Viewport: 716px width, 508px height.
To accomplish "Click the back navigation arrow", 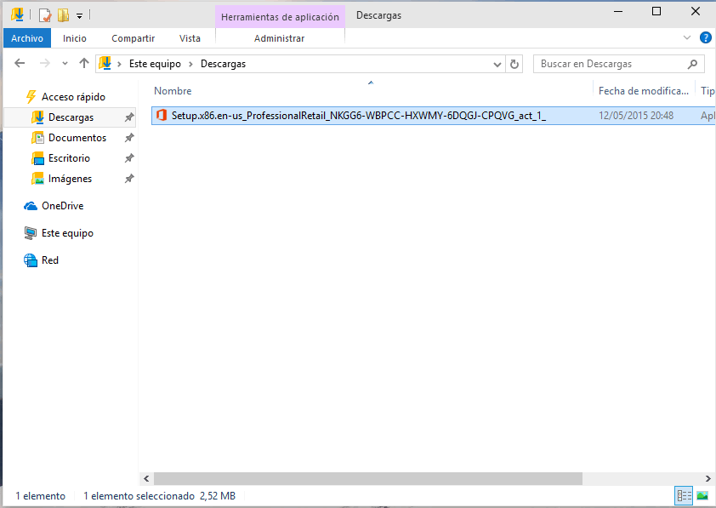I will [x=20, y=64].
